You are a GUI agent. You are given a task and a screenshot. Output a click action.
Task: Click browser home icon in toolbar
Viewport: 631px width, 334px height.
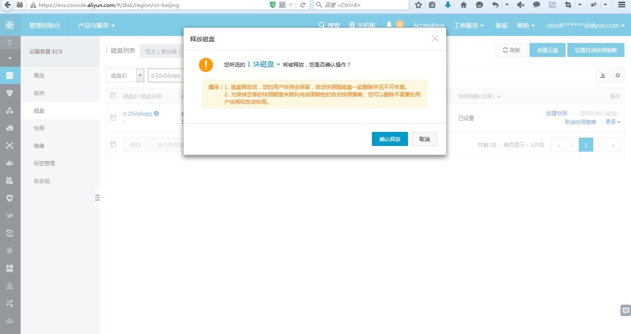[x=464, y=5]
